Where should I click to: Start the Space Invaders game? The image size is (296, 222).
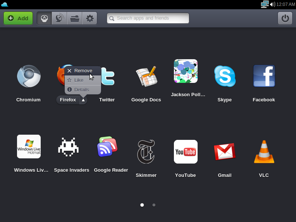[68, 147]
